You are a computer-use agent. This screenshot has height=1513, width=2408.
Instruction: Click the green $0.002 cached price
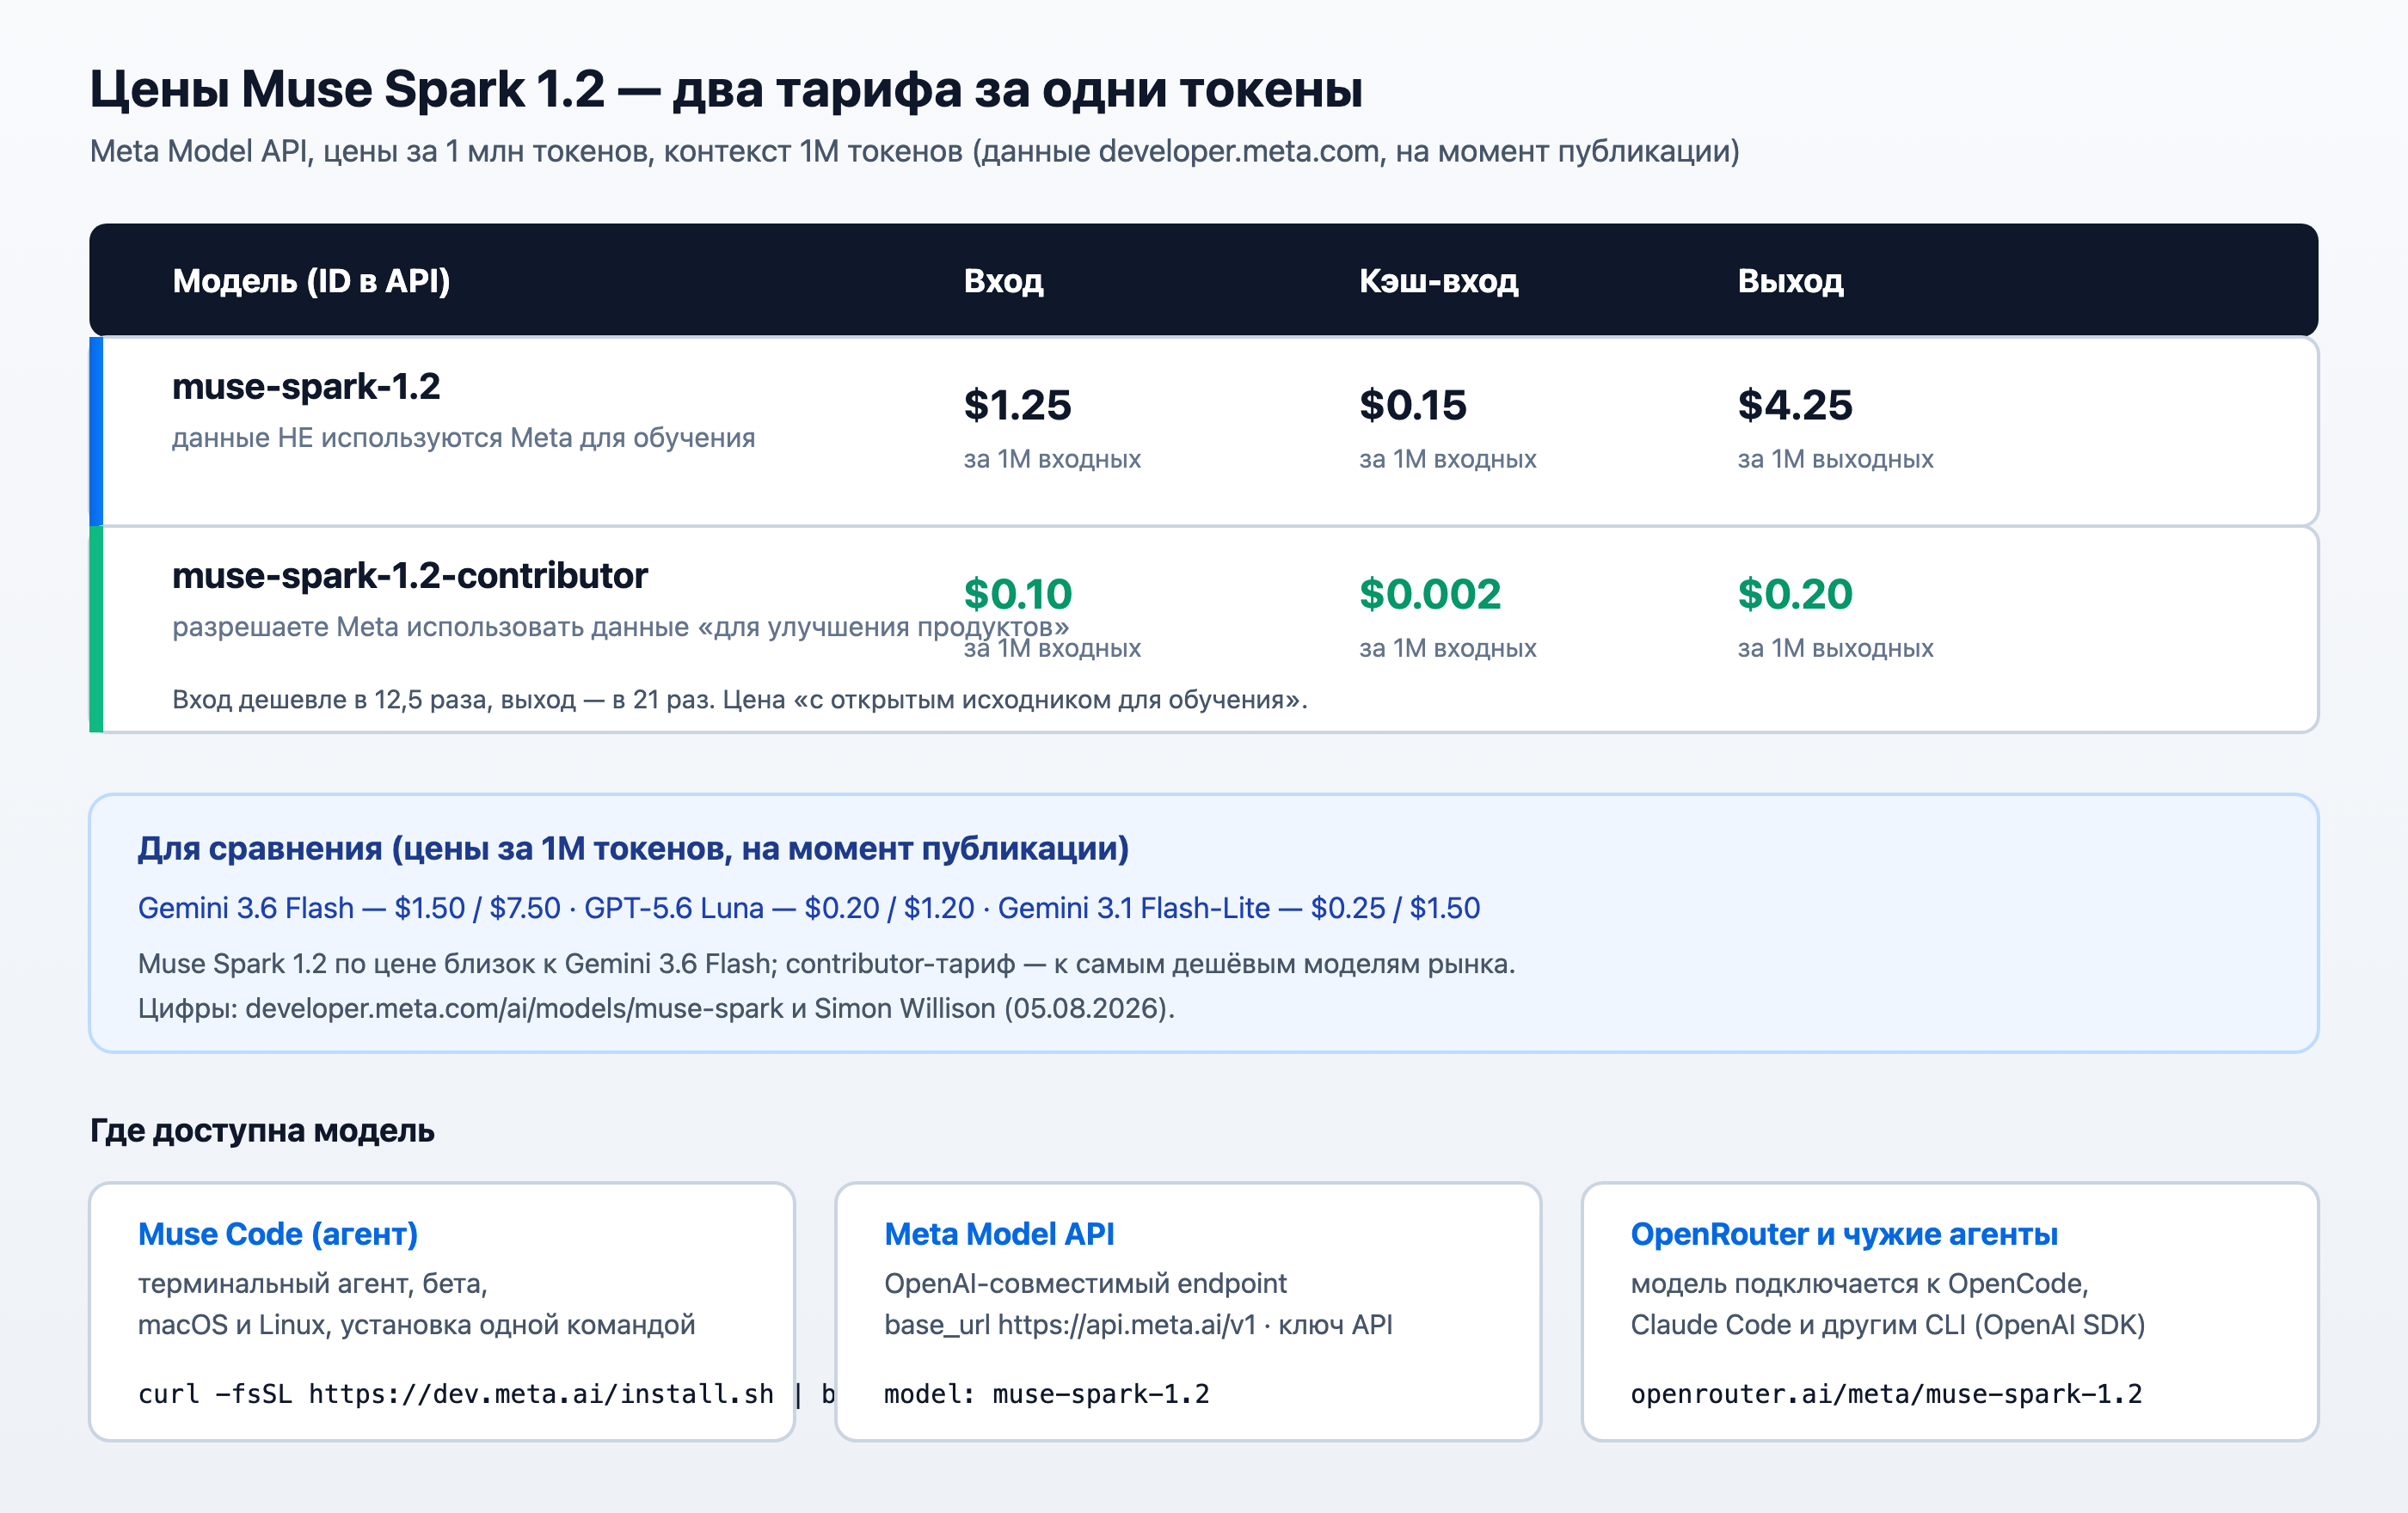pos(1429,594)
